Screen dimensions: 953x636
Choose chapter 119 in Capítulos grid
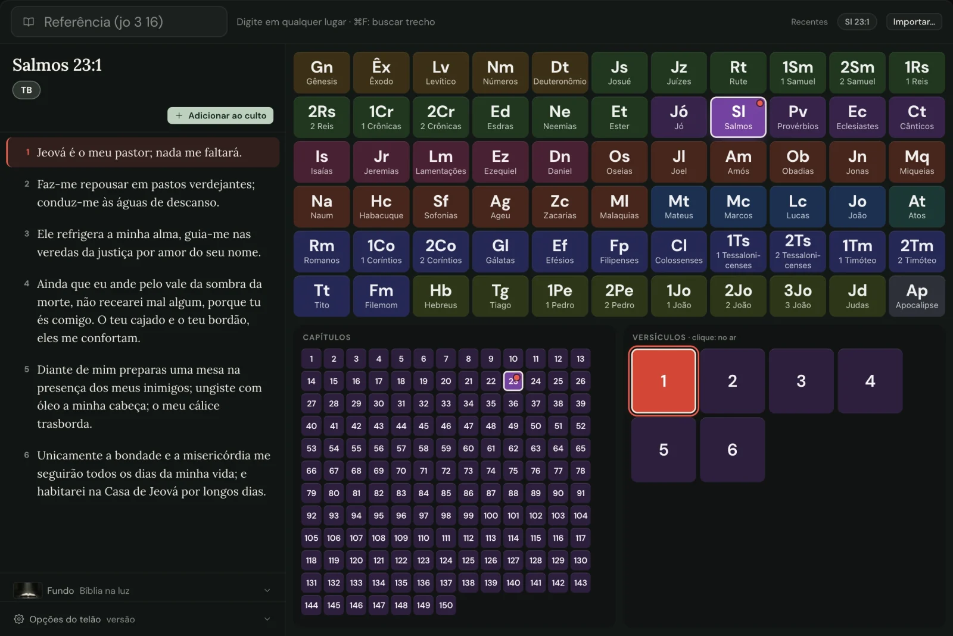click(334, 560)
